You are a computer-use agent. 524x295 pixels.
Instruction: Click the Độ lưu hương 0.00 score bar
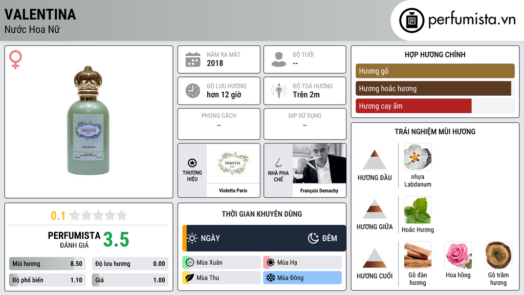click(x=130, y=264)
